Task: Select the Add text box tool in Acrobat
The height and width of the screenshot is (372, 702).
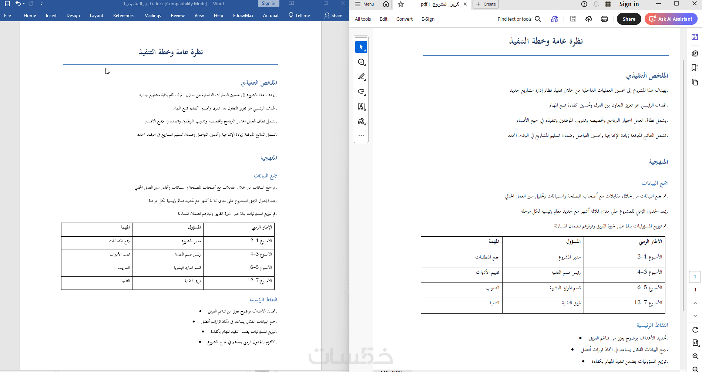Action: point(361,106)
